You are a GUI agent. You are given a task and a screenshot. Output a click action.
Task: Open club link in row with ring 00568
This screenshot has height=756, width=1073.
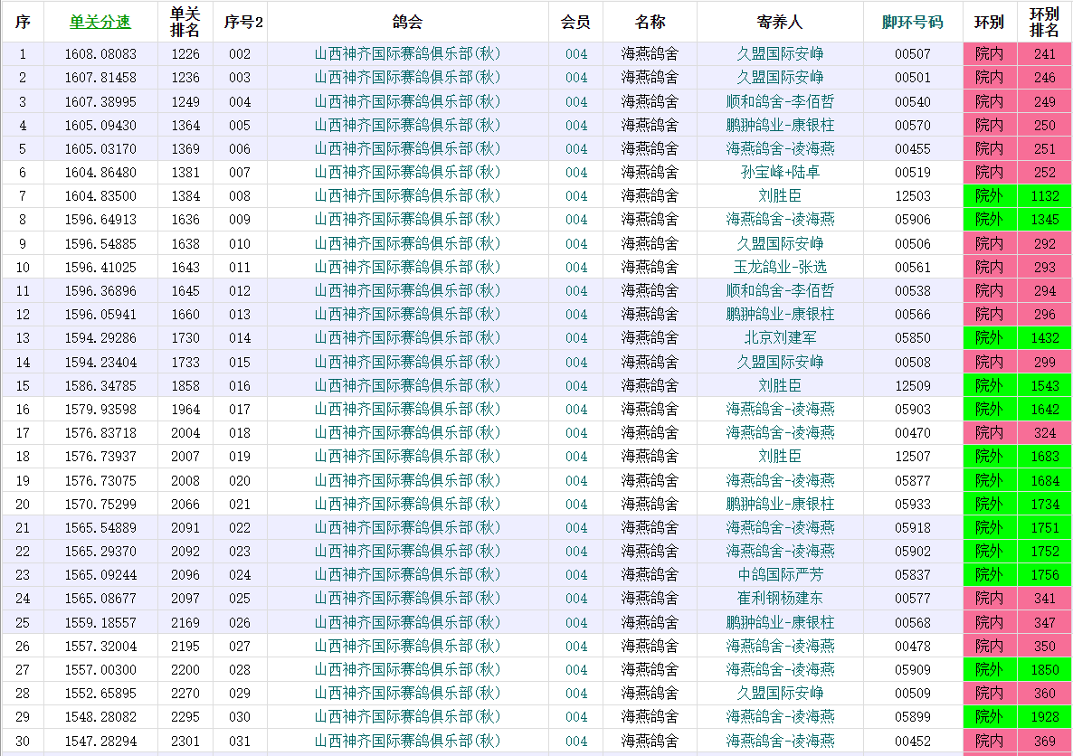(407, 623)
